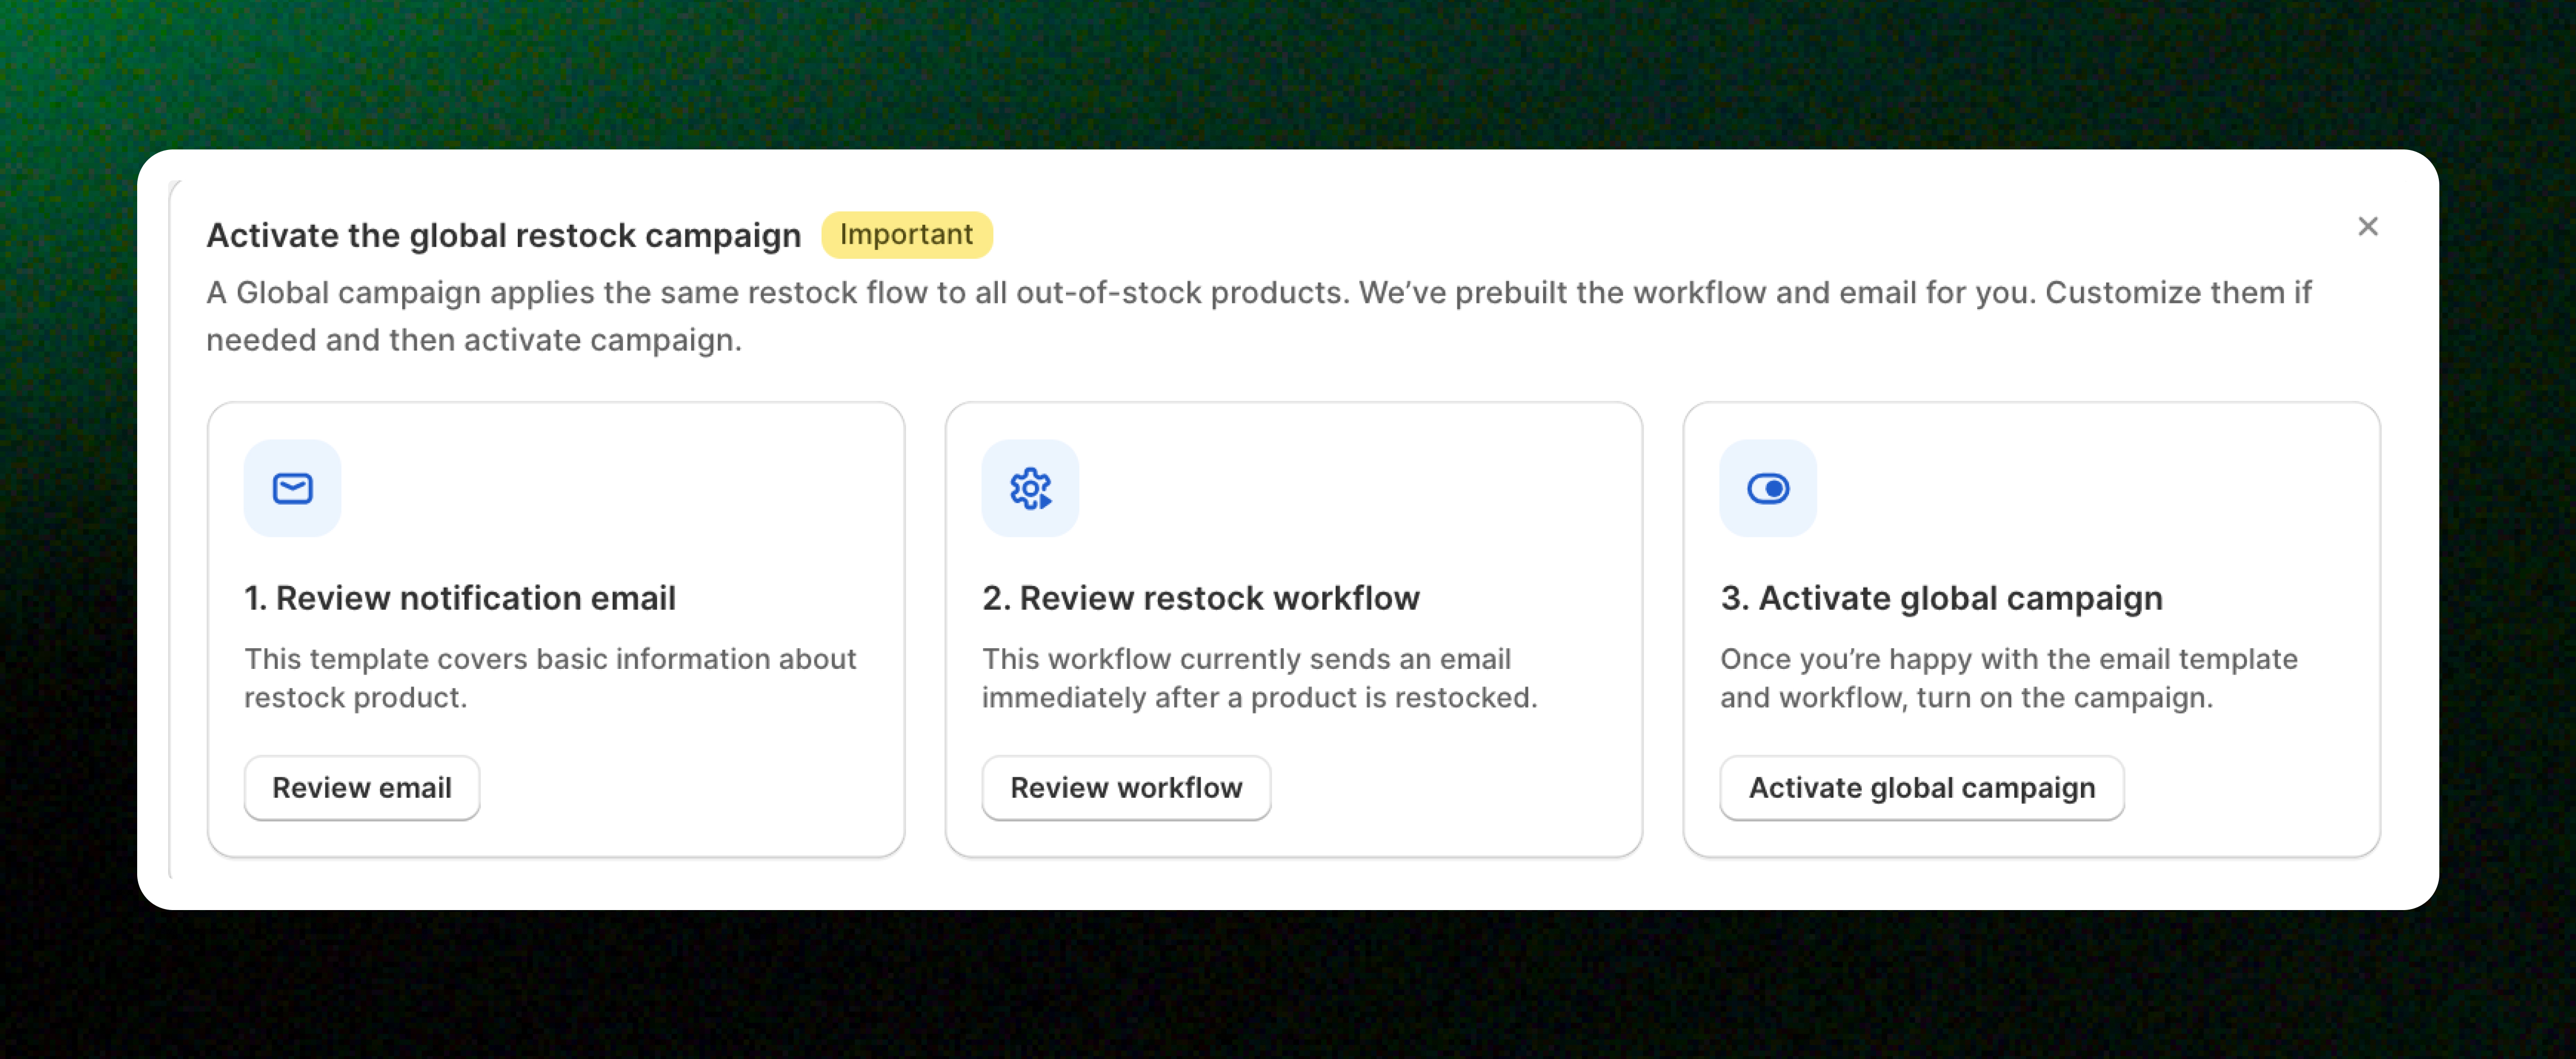Click the '2. Review restock workflow' heading
The image size is (2576, 1059).
click(x=1200, y=598)
